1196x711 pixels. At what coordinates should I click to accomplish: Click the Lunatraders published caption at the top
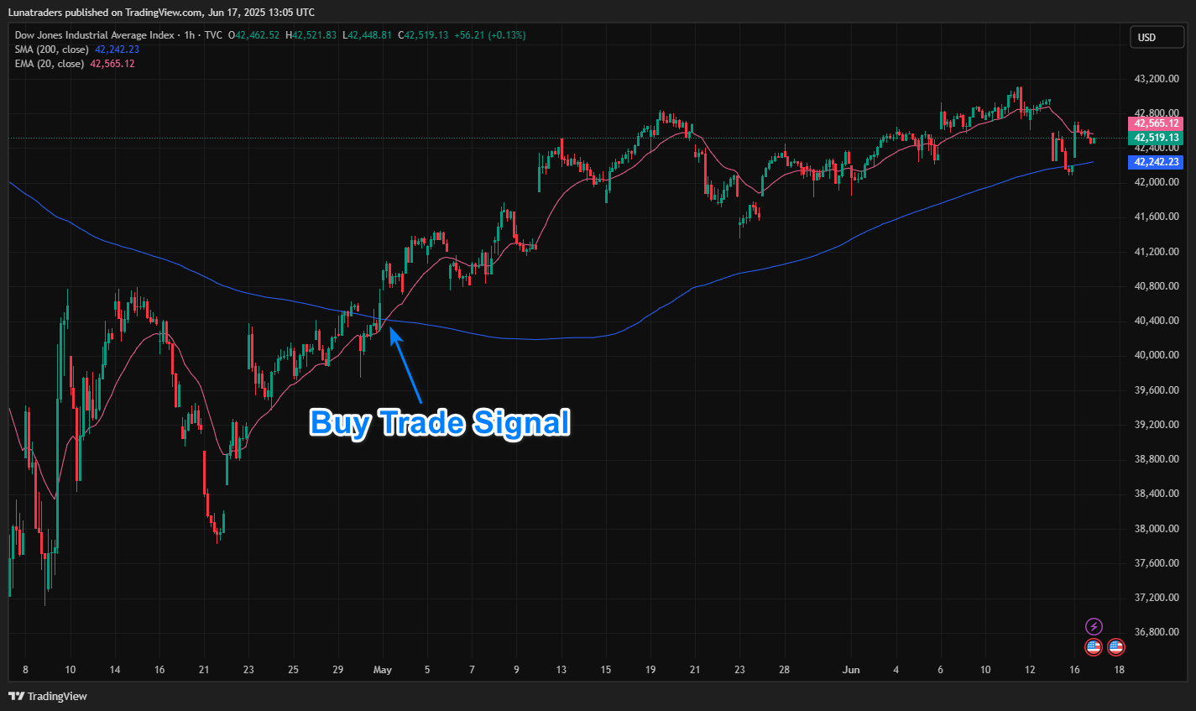click(162, 13)
